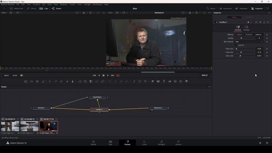Click the project home icon

pyautogui.click(x=260, y=143)
